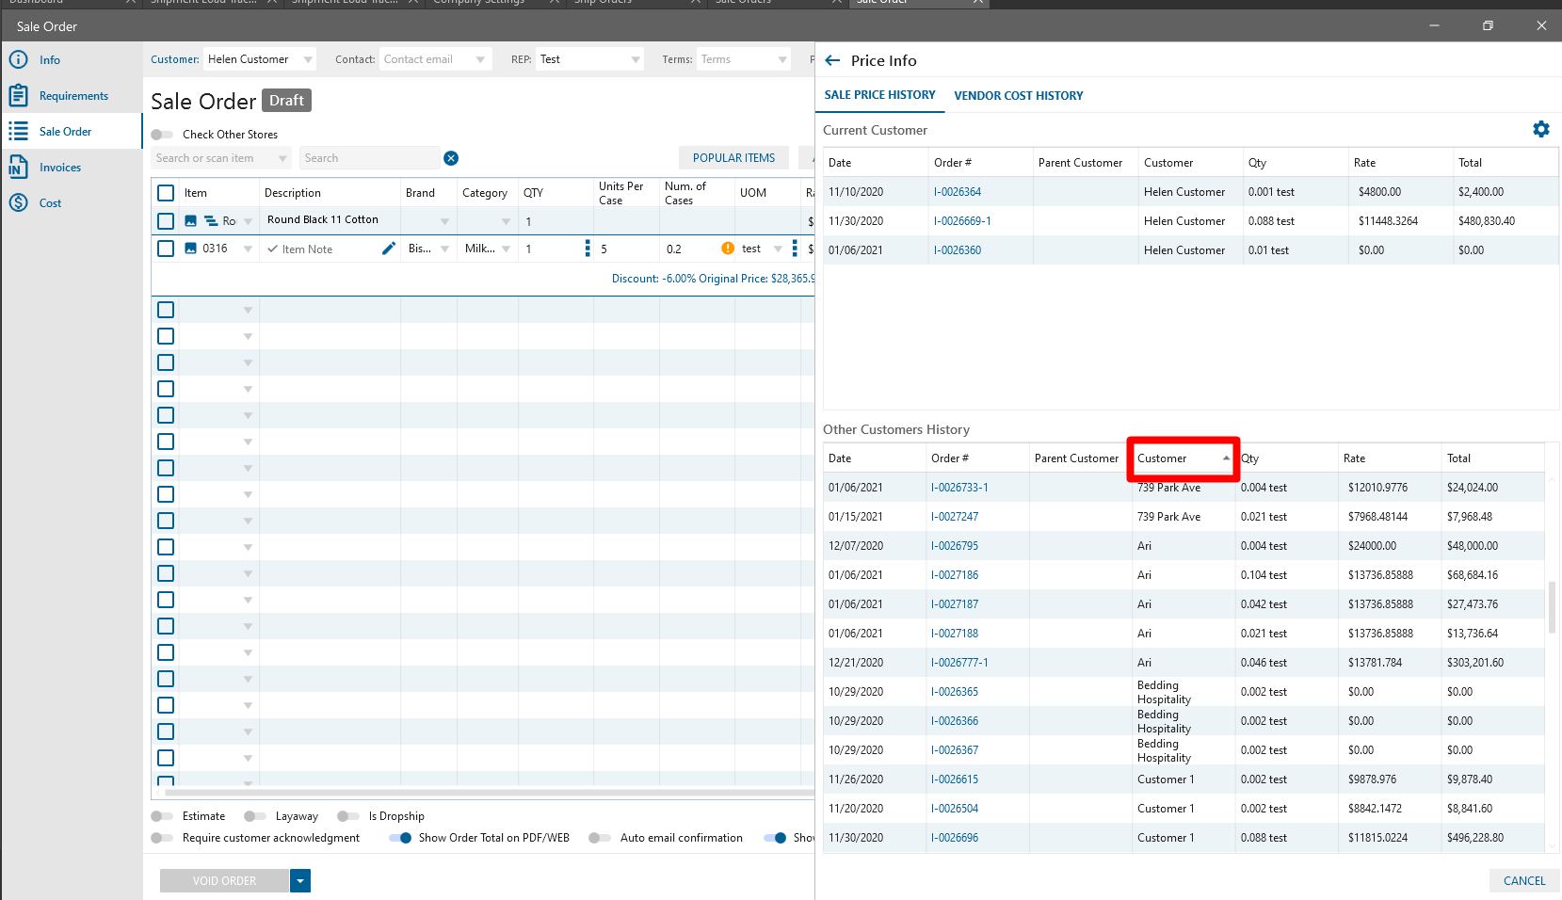Open the Terms dropdown

pos(781,59)
